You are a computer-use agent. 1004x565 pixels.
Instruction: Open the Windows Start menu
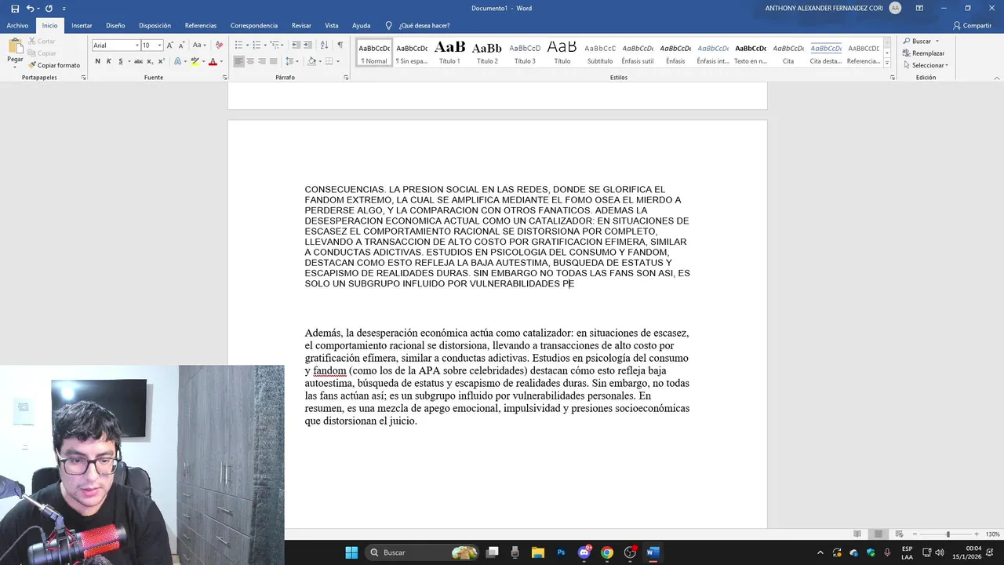[x=351, y=552]
